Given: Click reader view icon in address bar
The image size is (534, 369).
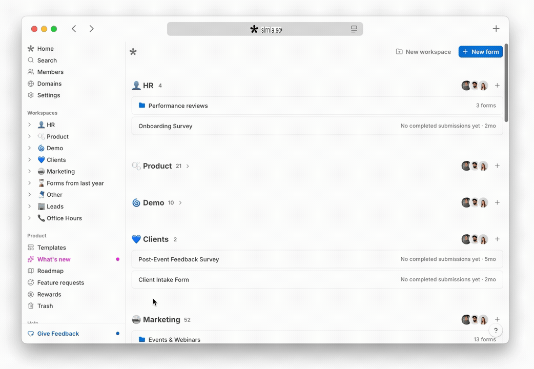Looking at the screenshot, I should click(x=354, y=29).
